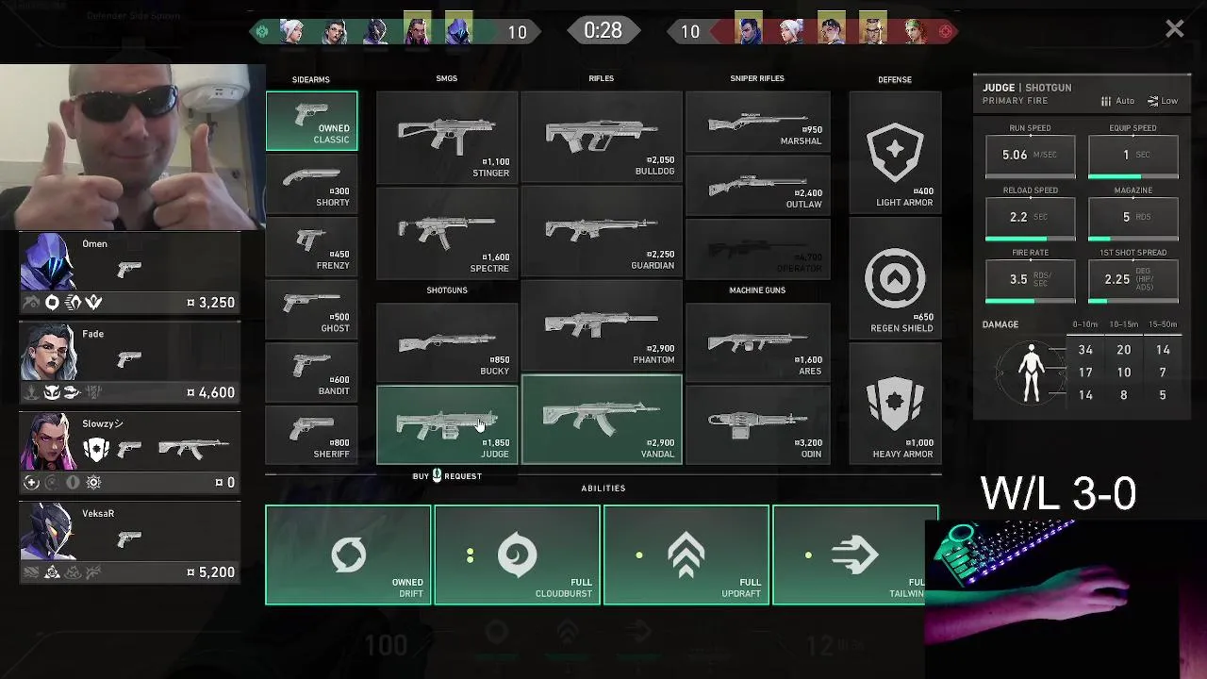Click the SHOTGUNS category header
The image size is (1207, 679).
447,290
